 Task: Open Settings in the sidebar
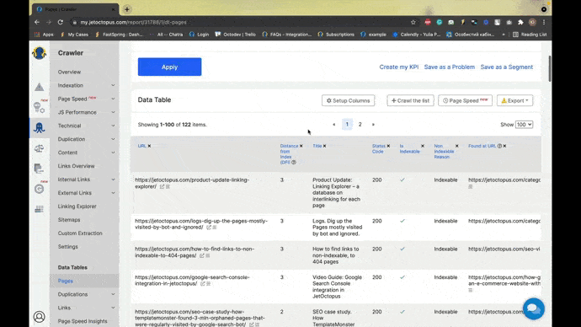point(68,247)
